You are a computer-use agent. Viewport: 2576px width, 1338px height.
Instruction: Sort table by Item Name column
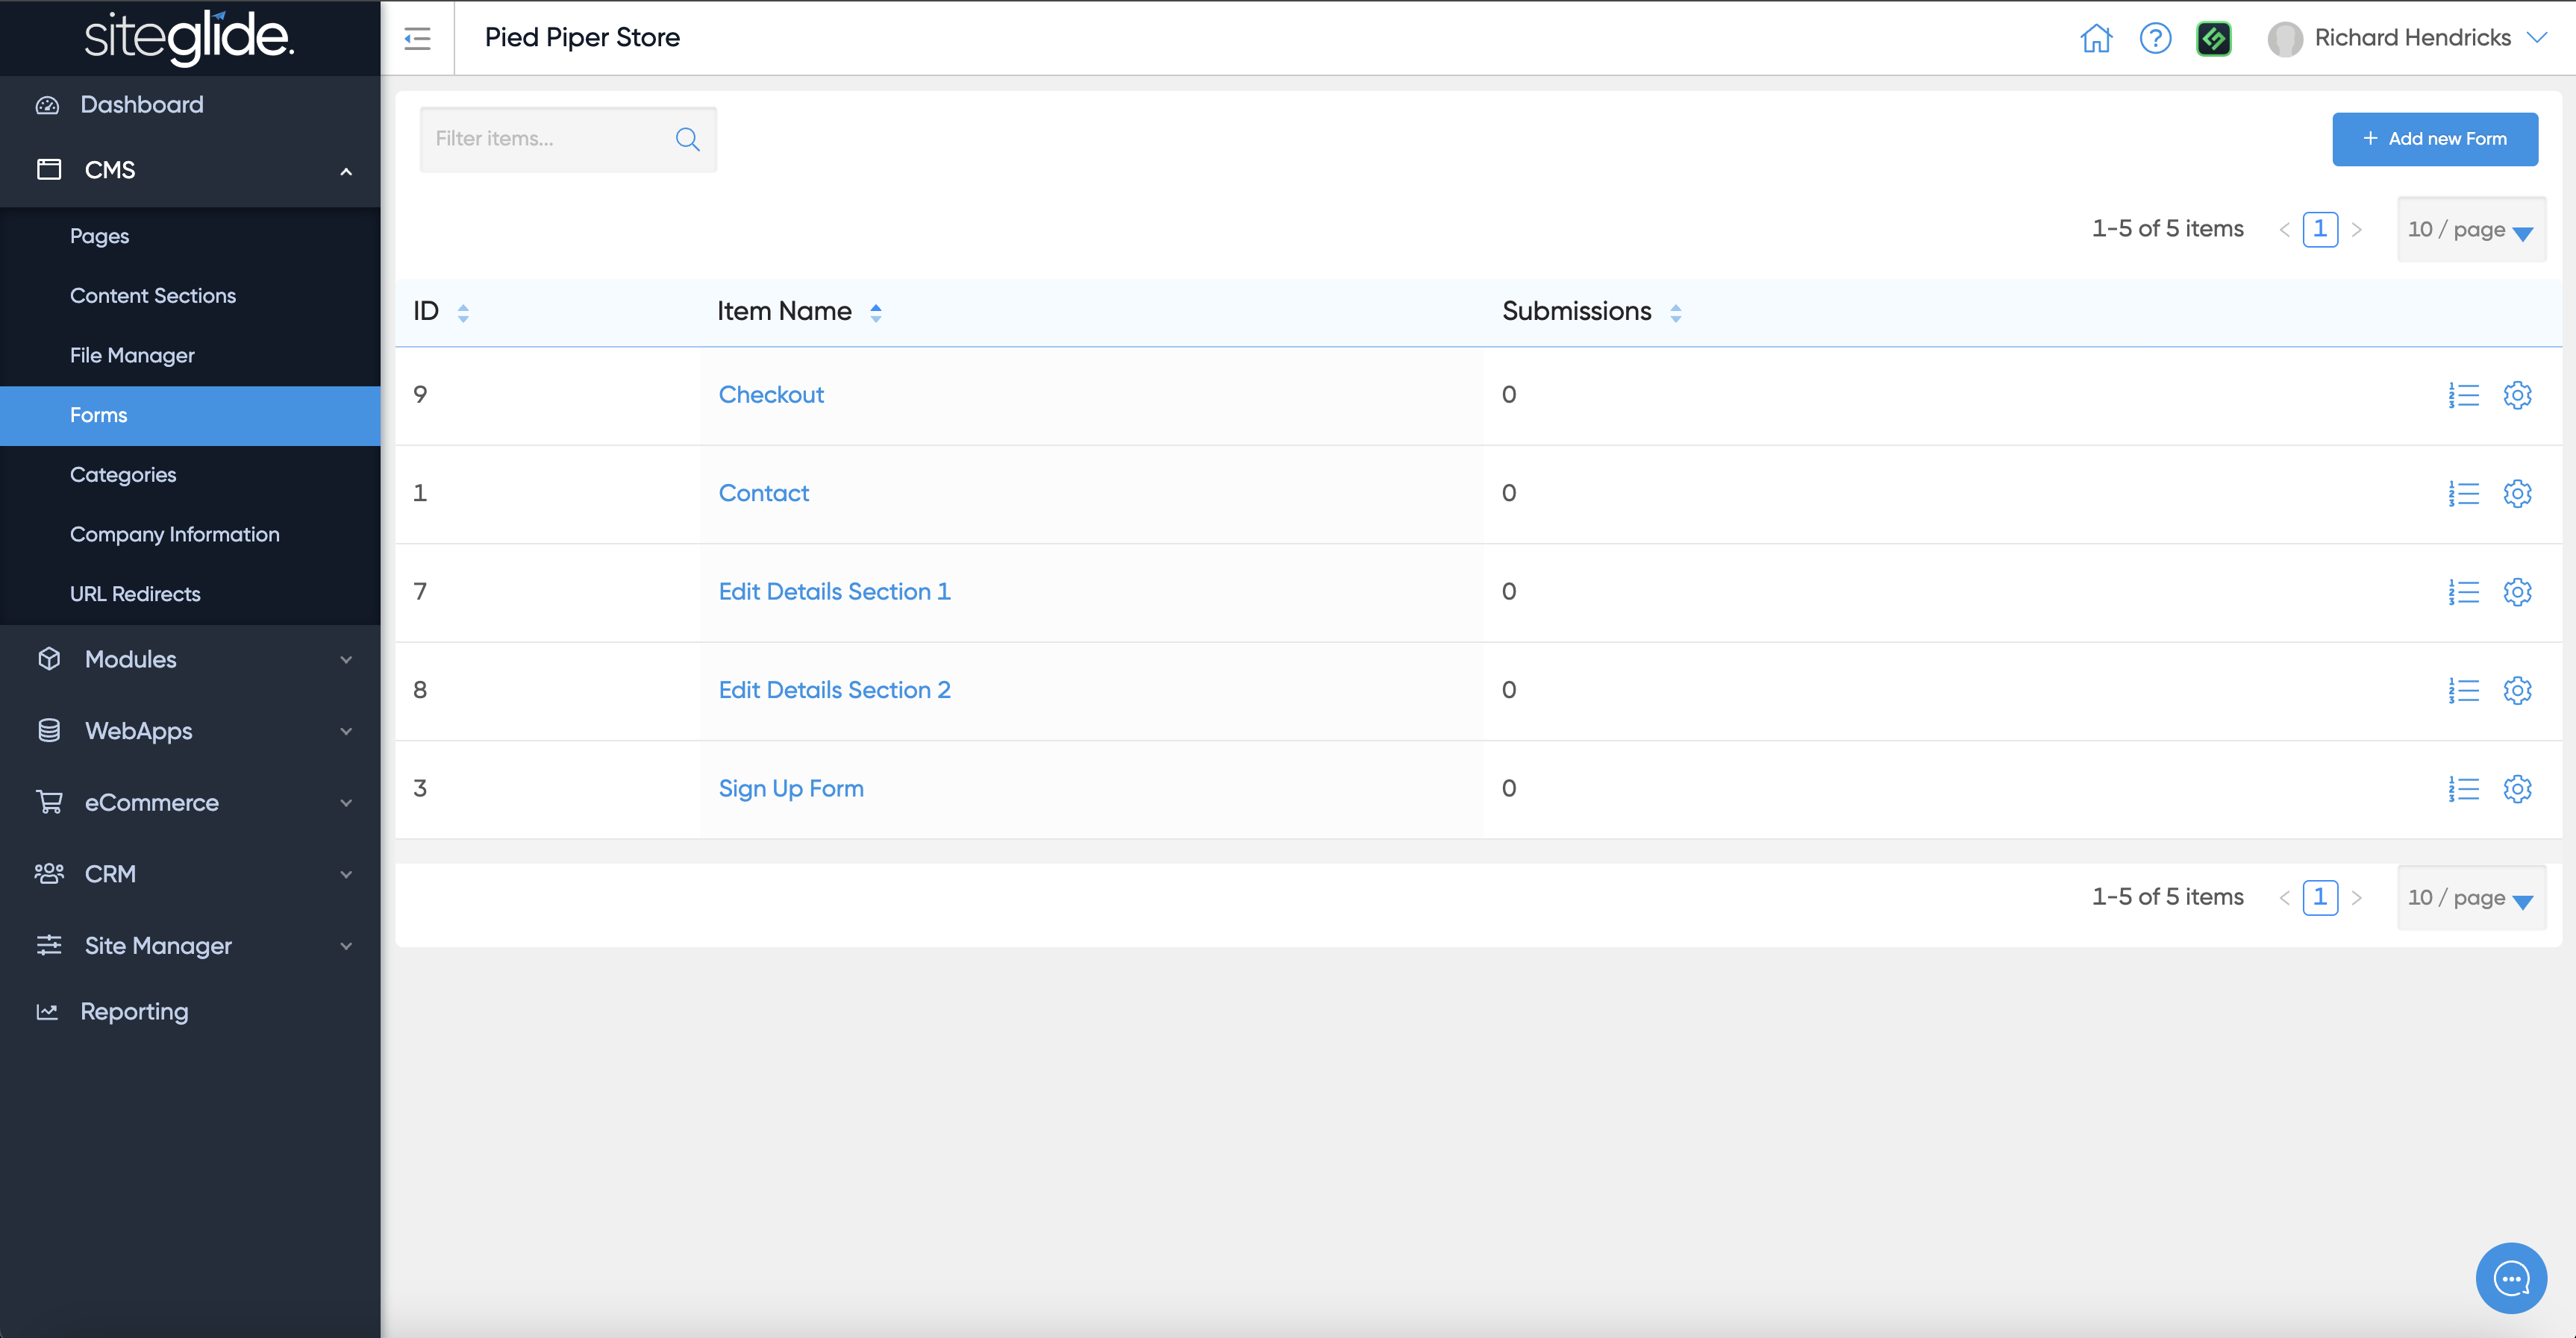click(x=875, y=312)
